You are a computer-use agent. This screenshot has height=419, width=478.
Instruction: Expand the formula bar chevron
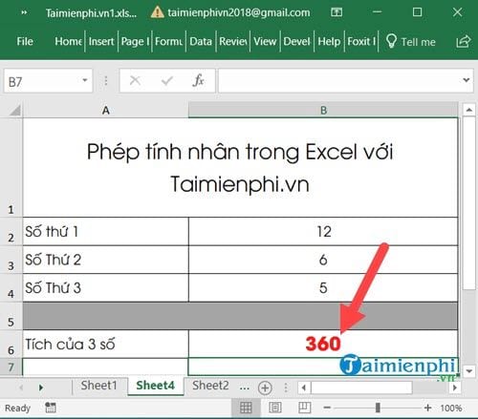point(467,80)
